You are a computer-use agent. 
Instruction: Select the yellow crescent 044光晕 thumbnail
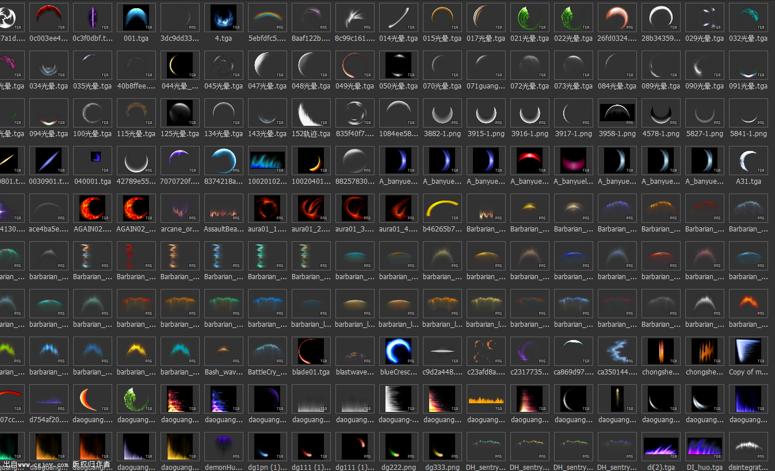(x=180, y=65)
